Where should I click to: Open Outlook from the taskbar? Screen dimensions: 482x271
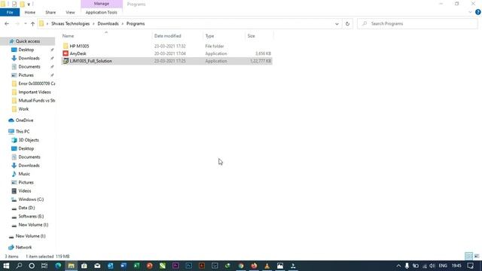pyautogui.click(x=111, y=266)
